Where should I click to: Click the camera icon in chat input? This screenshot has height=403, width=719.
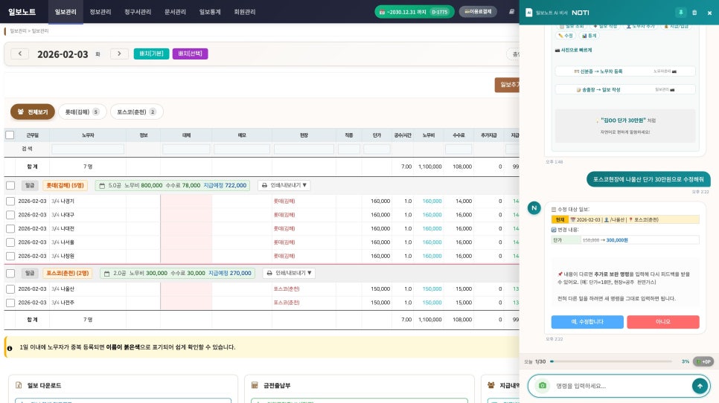[543, 386]
